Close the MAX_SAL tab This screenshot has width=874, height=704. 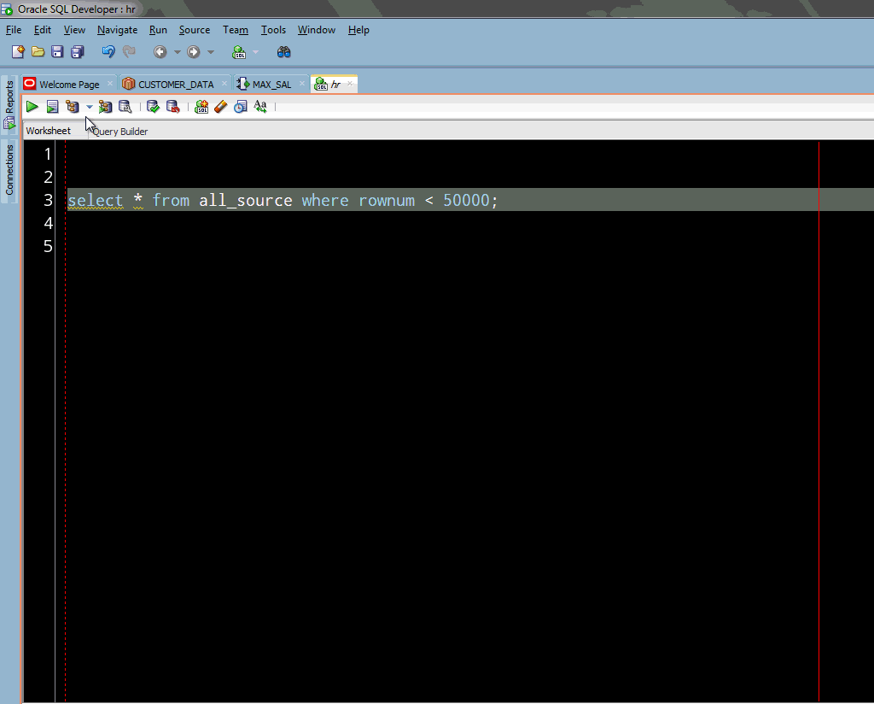point(302,84)
